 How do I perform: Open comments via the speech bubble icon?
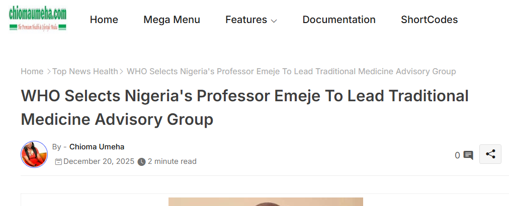click(468, 155)
